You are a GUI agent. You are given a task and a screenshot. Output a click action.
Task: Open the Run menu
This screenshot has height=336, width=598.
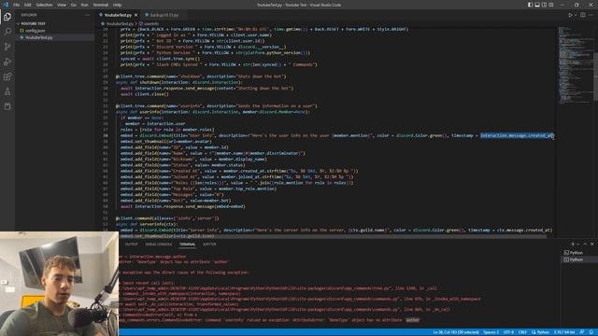click(84, 5)
